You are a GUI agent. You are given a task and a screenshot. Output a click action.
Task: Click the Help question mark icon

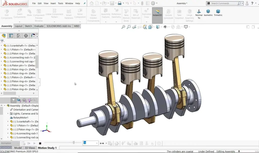252,3
